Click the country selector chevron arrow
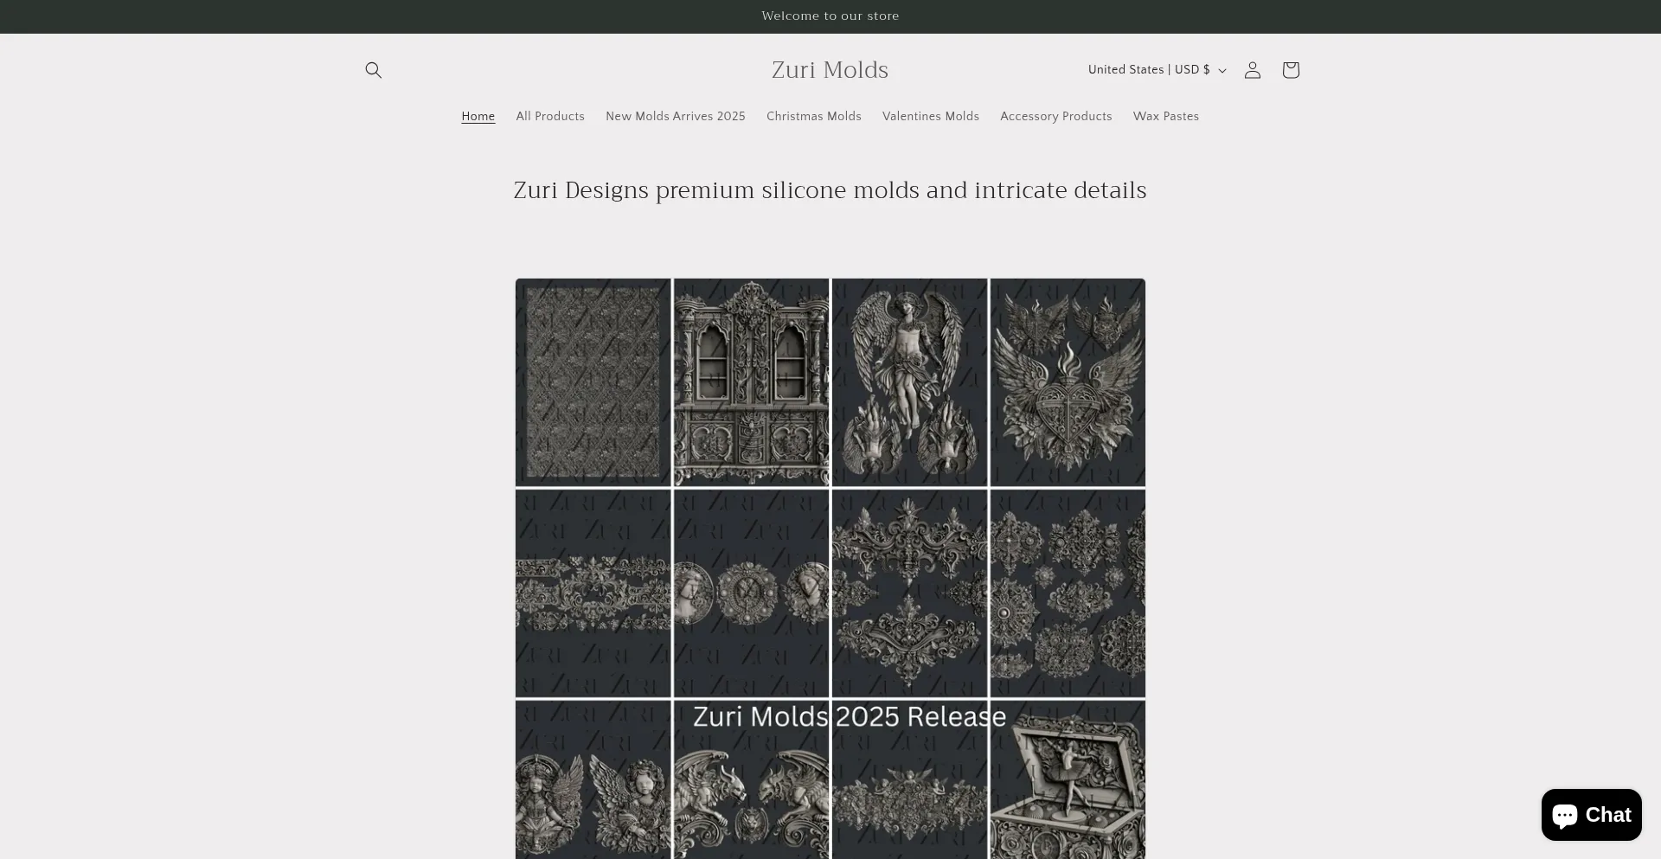Screen dimensions: 1661x859 1222,71
